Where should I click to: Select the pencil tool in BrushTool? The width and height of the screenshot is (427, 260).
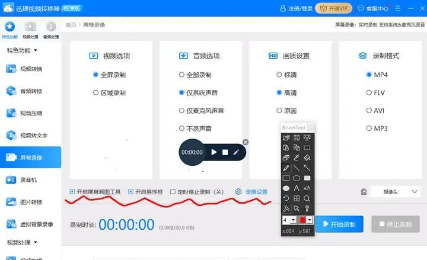tap(286, 168)
